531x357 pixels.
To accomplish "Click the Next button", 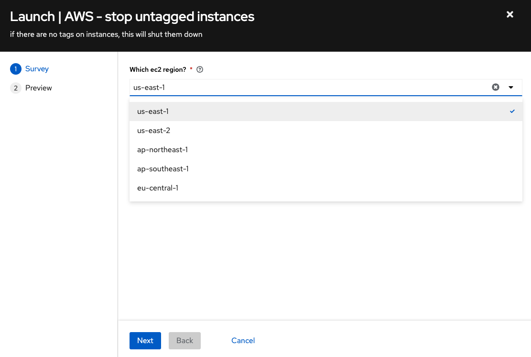I will (145, 340).
